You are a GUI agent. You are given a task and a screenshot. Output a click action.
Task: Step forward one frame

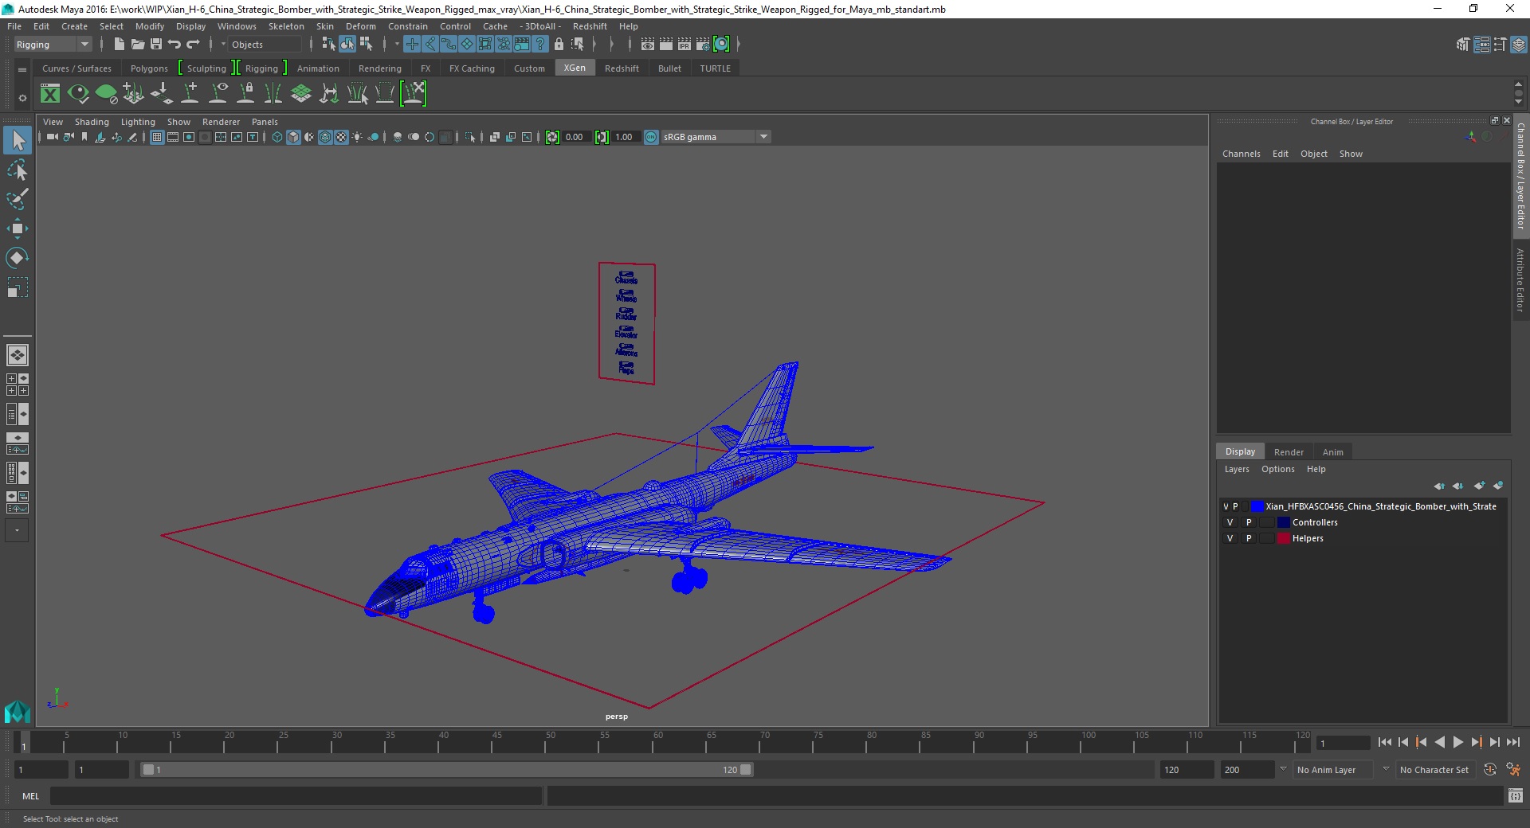pos(1494,742)
